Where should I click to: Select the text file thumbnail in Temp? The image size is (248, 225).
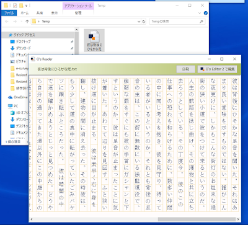[94, 40]
